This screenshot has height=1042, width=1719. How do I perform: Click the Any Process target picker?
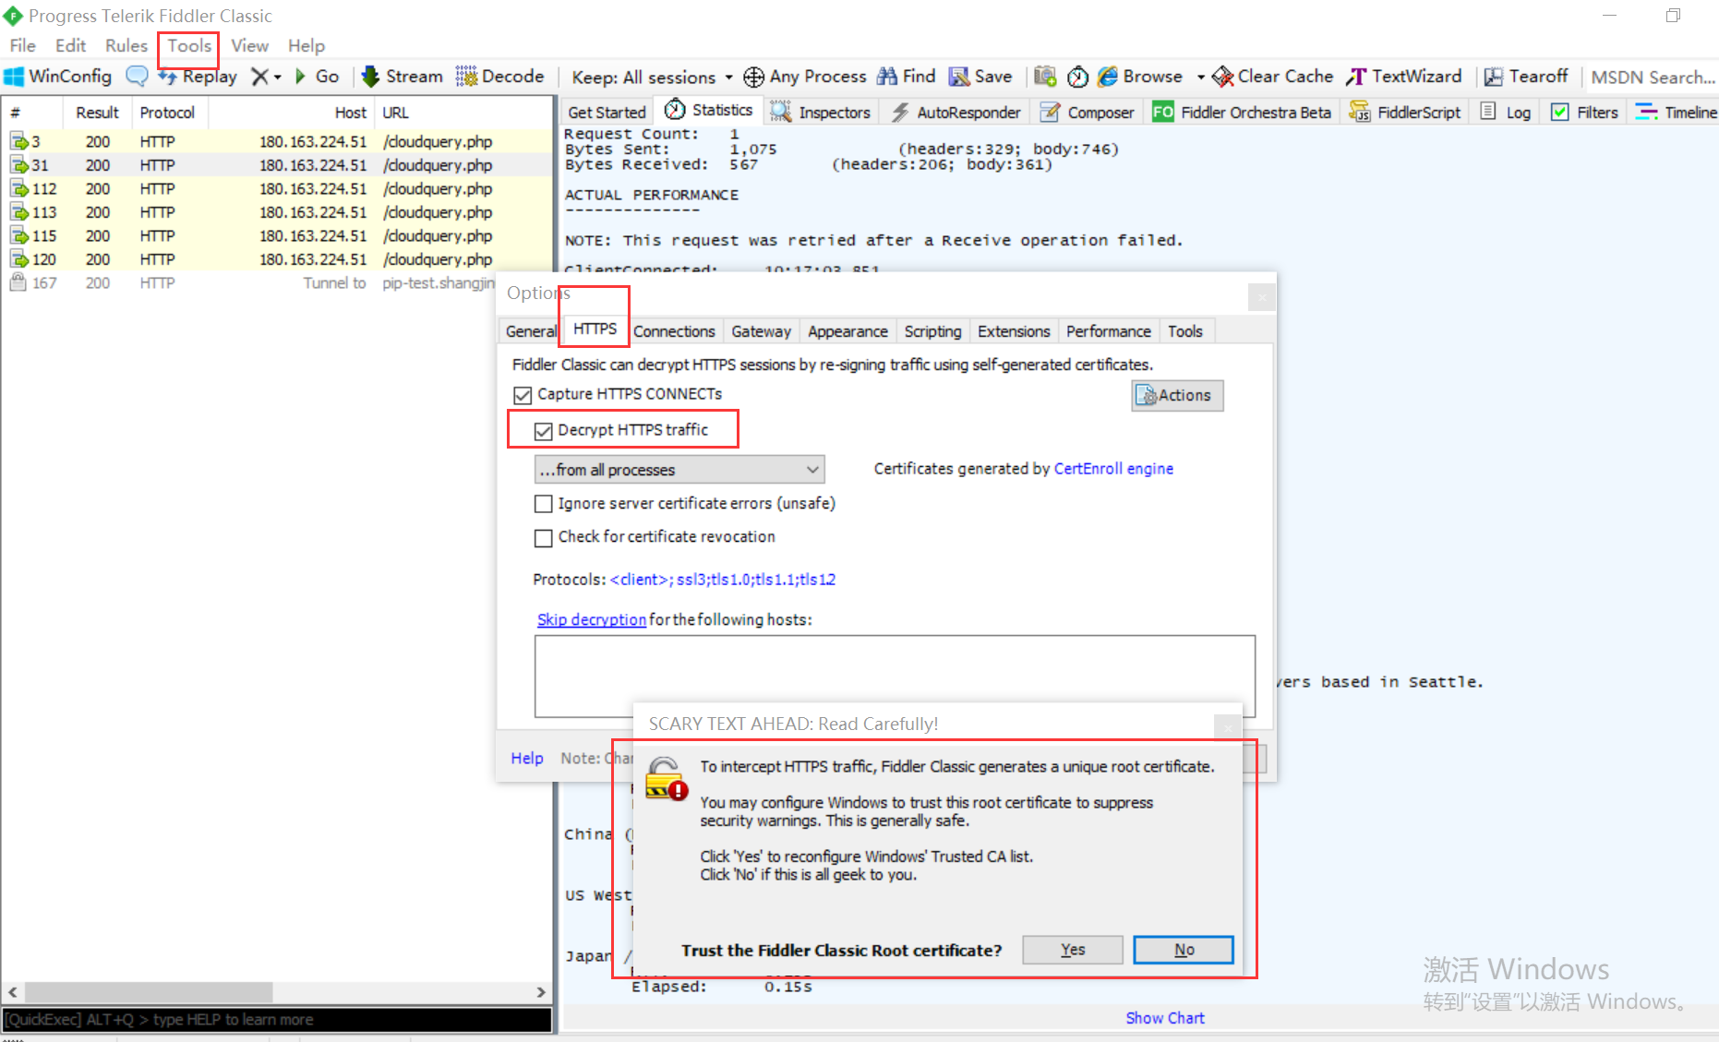(x=805, y=77)
